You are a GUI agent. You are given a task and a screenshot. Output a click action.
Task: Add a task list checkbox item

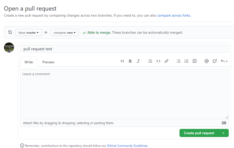click(195, 61)
